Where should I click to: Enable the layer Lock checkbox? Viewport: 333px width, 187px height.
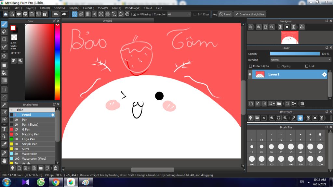tap(307, 66)
